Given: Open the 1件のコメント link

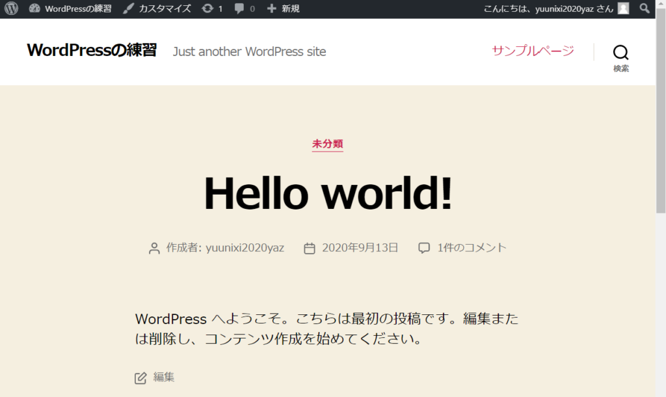Looking at the screenshot, I should click(472, 248).
